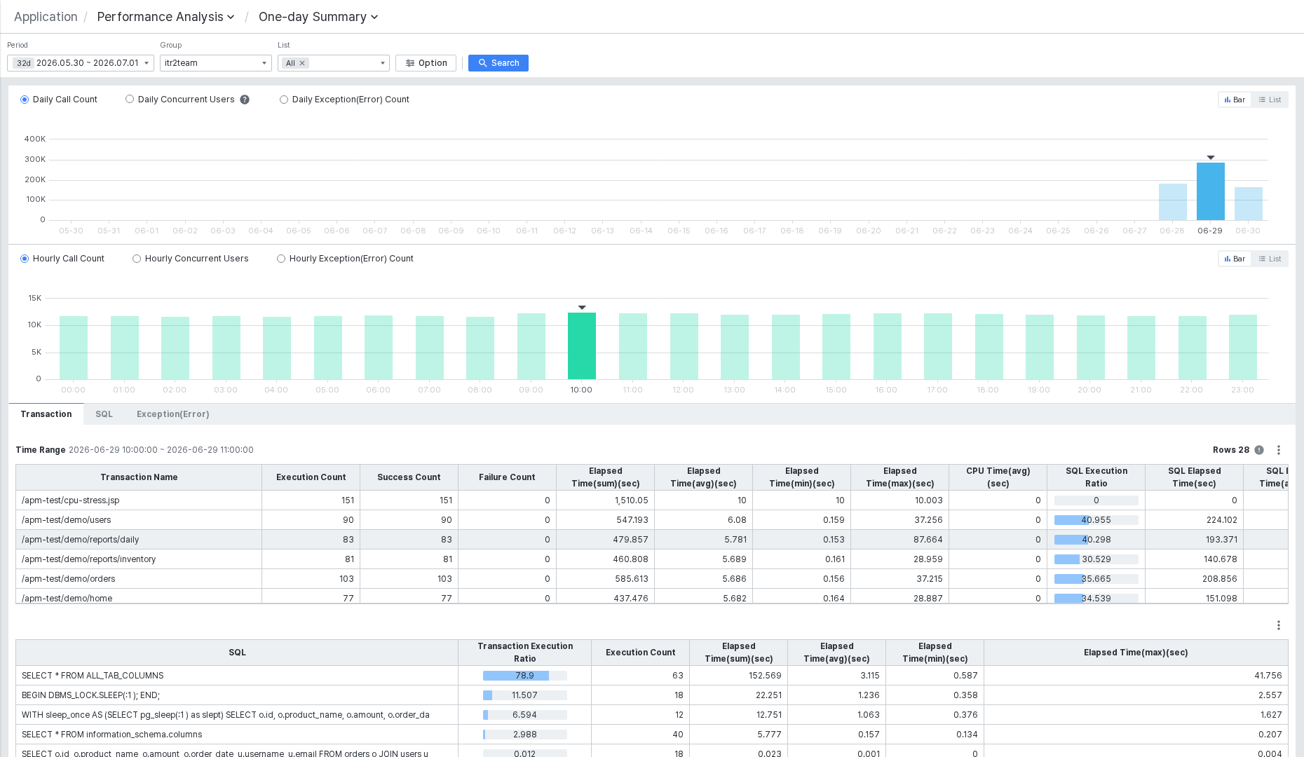Click the 1,510.05 elapsed time cell
This screenshot has width=1304, height=757.
[606, 500]
